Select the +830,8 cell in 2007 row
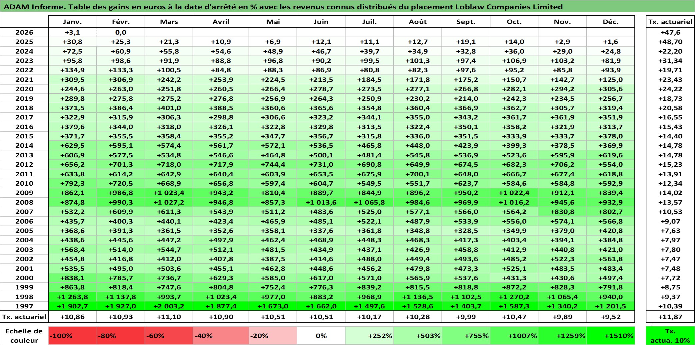 (562, 212)
